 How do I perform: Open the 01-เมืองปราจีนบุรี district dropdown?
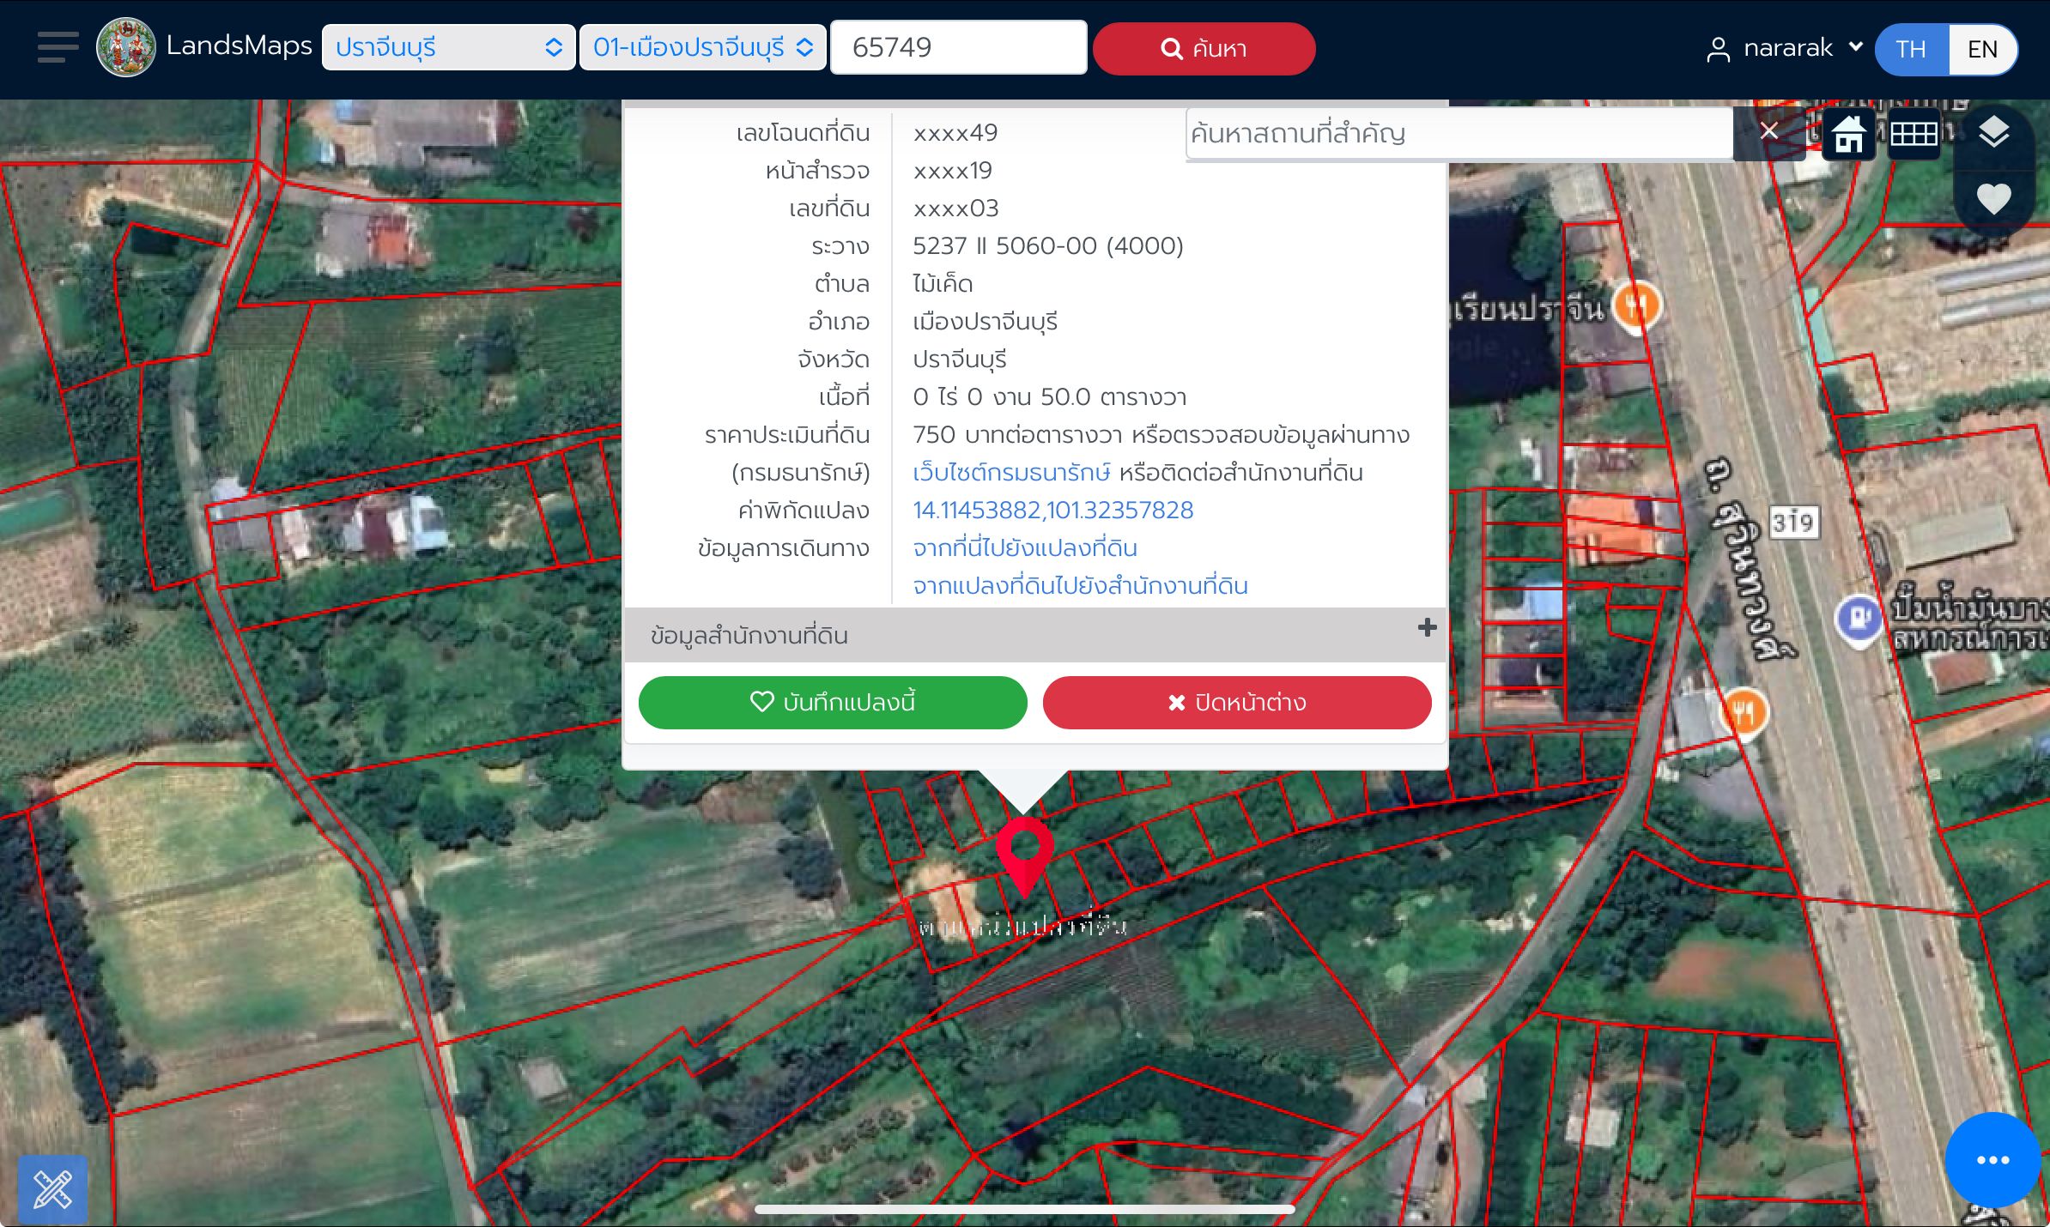pos(702,47)
